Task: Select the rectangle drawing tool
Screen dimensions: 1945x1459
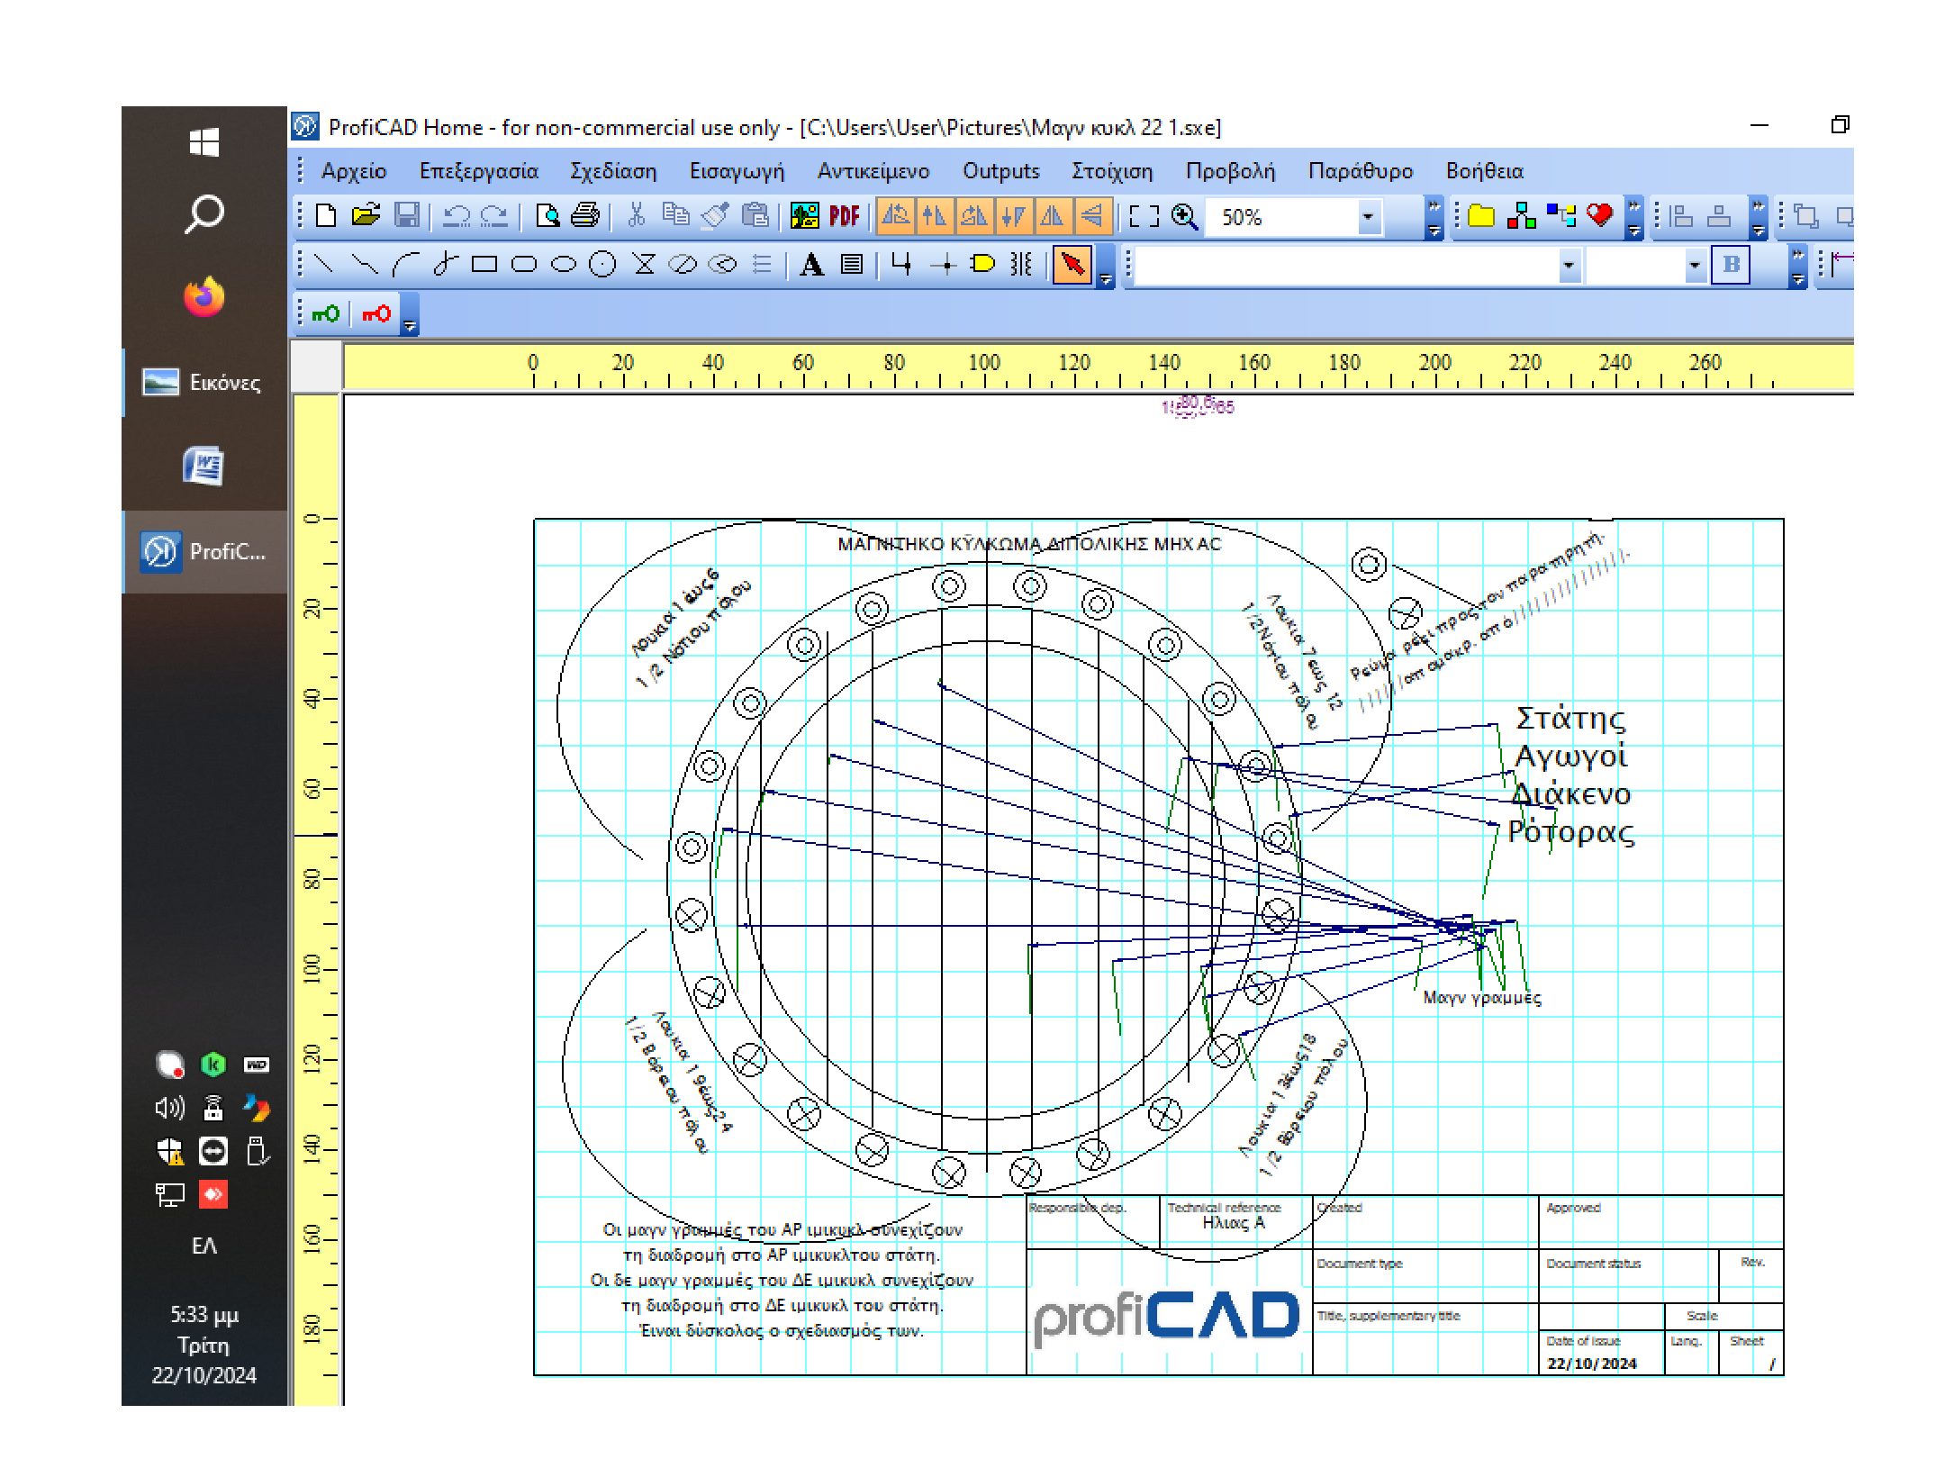Action: tap(484, 264)
